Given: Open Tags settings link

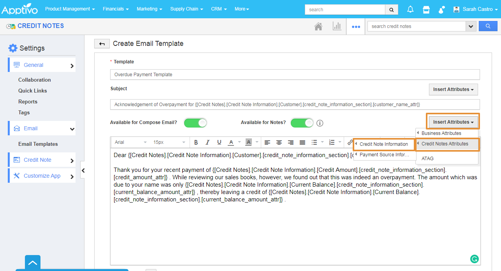Looking at the screenshot, I should coord(24,112).
